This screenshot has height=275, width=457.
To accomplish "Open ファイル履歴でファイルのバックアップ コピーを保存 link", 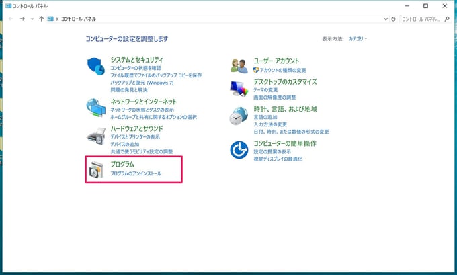I will click(156, 75).
